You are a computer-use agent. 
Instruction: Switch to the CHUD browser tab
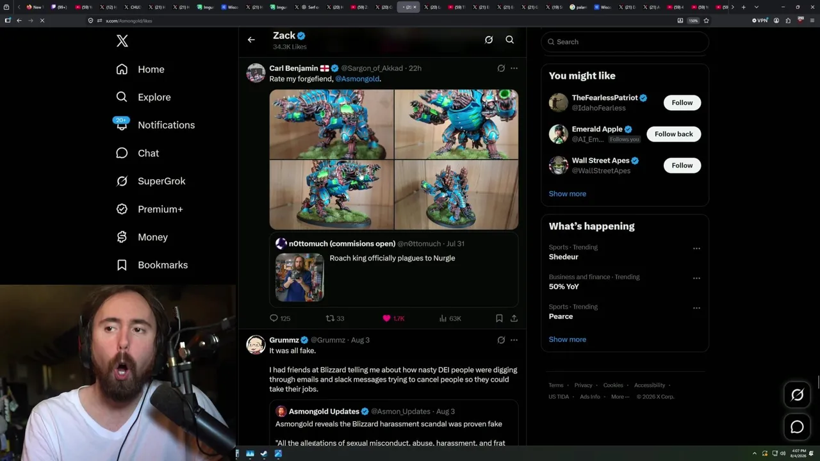133,7
